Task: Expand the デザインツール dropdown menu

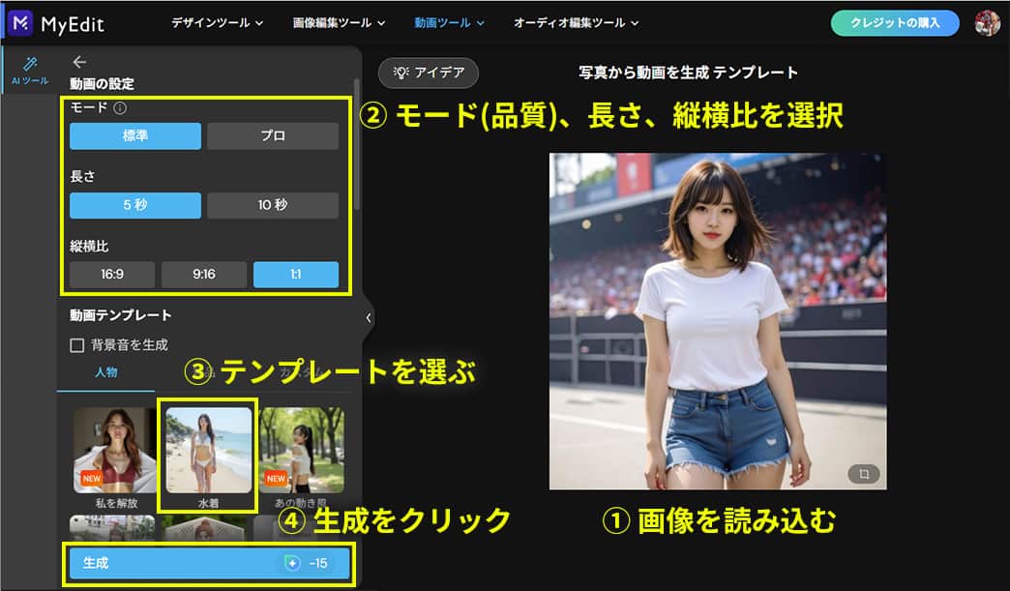Action: 218,22
